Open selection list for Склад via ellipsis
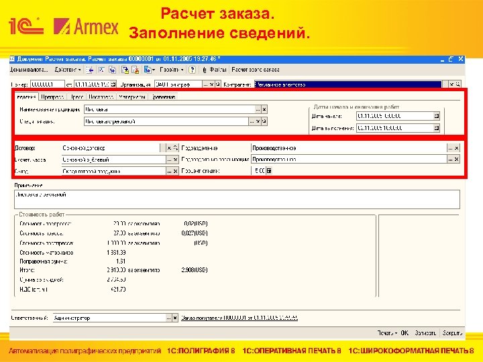Image resolution: width=483 pixels, height=362 pixels. click(x=169, y=171)
